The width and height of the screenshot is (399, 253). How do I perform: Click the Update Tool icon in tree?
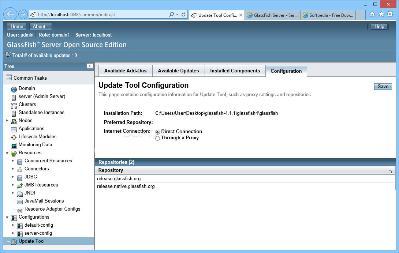pyautogui.click(x=14, y=242)
